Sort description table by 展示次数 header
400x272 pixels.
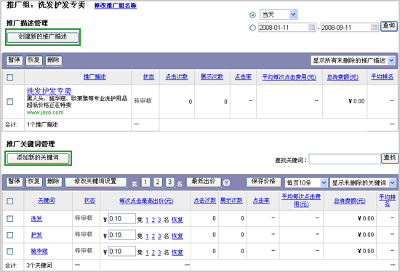point(212,77)
